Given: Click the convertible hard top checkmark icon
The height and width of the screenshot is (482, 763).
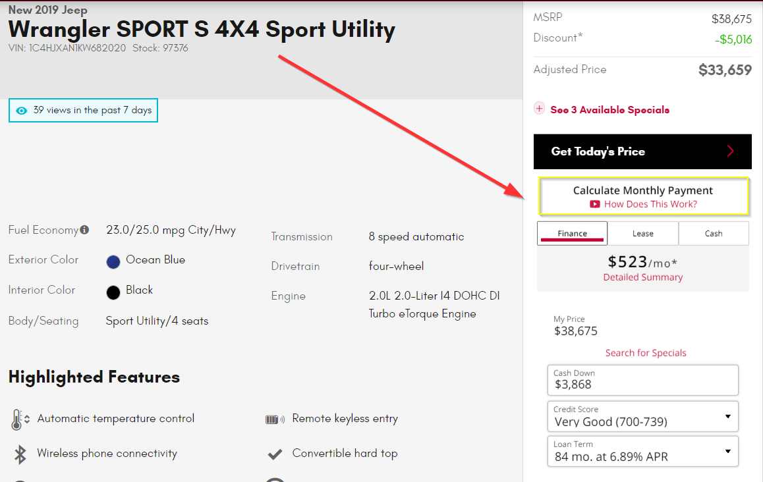Looking at the screenshot, I should coord(275,454).
